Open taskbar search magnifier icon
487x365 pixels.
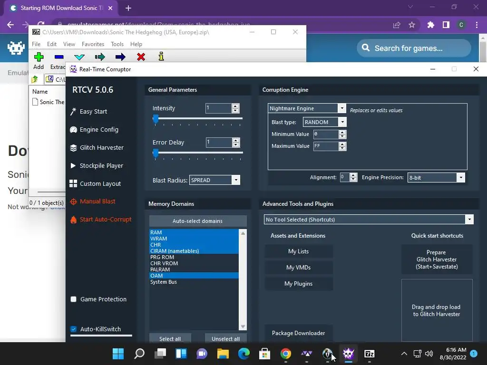(139, 354)
